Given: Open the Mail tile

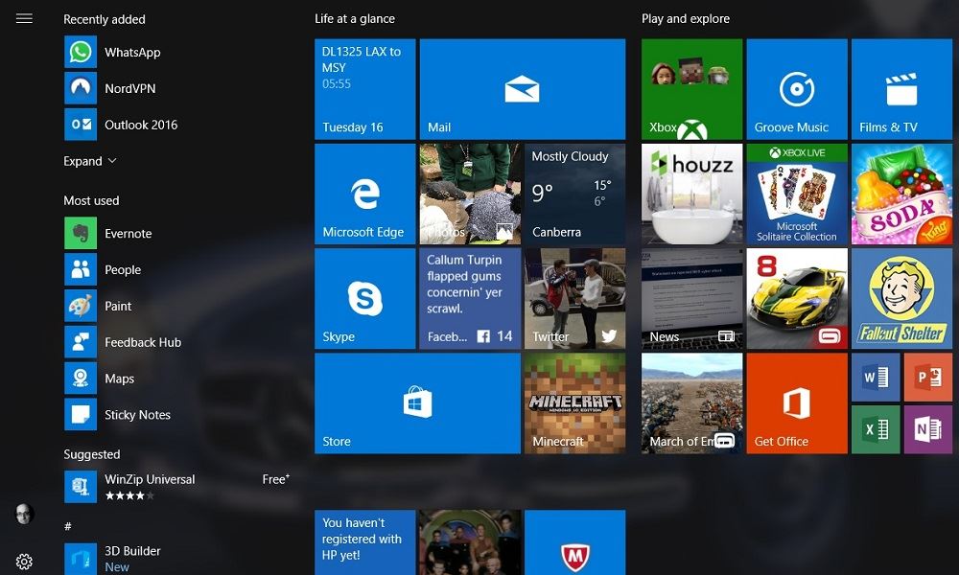Looking at the screenshot, I should point(523,89).
